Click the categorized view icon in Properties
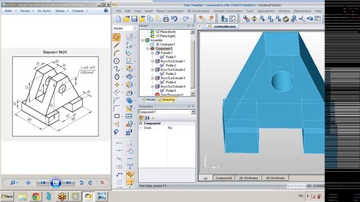The image size is (360, 202). pyautogui.click(x=141, y=118)
